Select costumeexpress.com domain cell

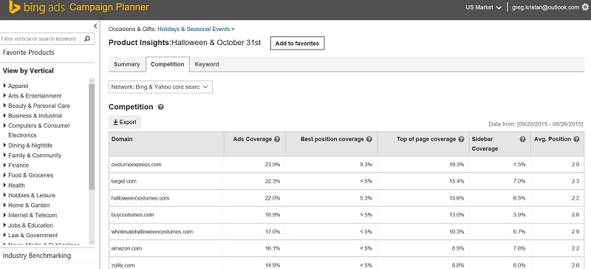[x=166, y=165]
